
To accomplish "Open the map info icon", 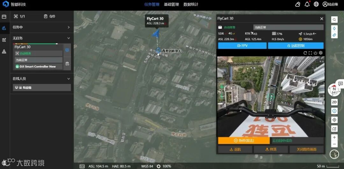I will pyautogui.click(x=334, y=111).
